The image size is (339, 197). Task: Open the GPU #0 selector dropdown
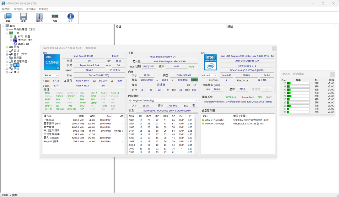pyautogui.click(x=209, y=75)
